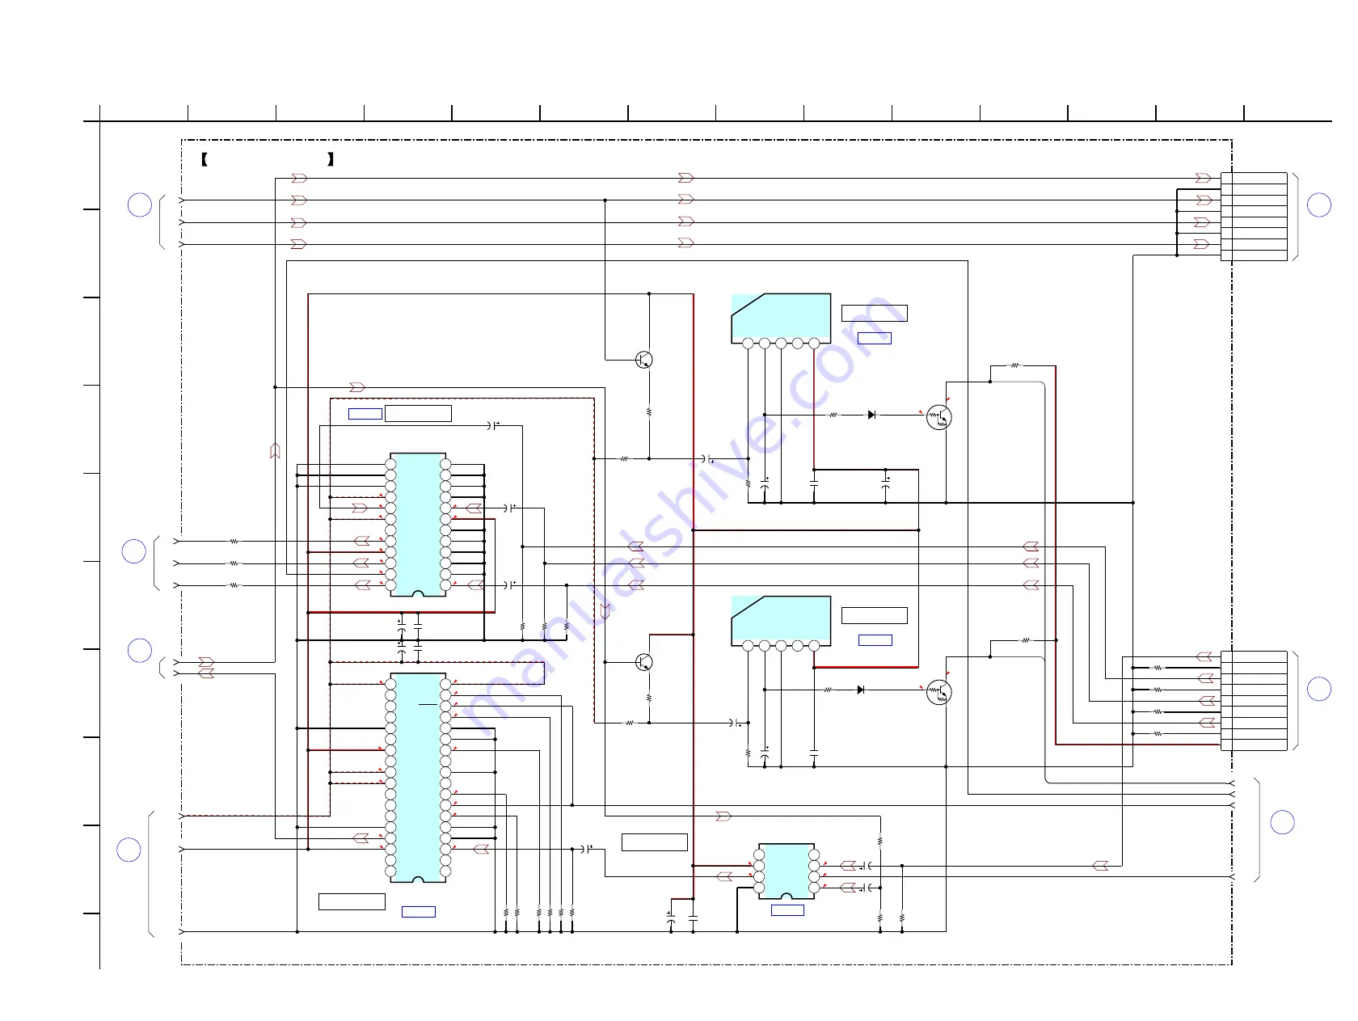Click the lower digital transistor with built-in resistors
The height and width of the screenshot is (1021, 1358).
click(938, 692)
